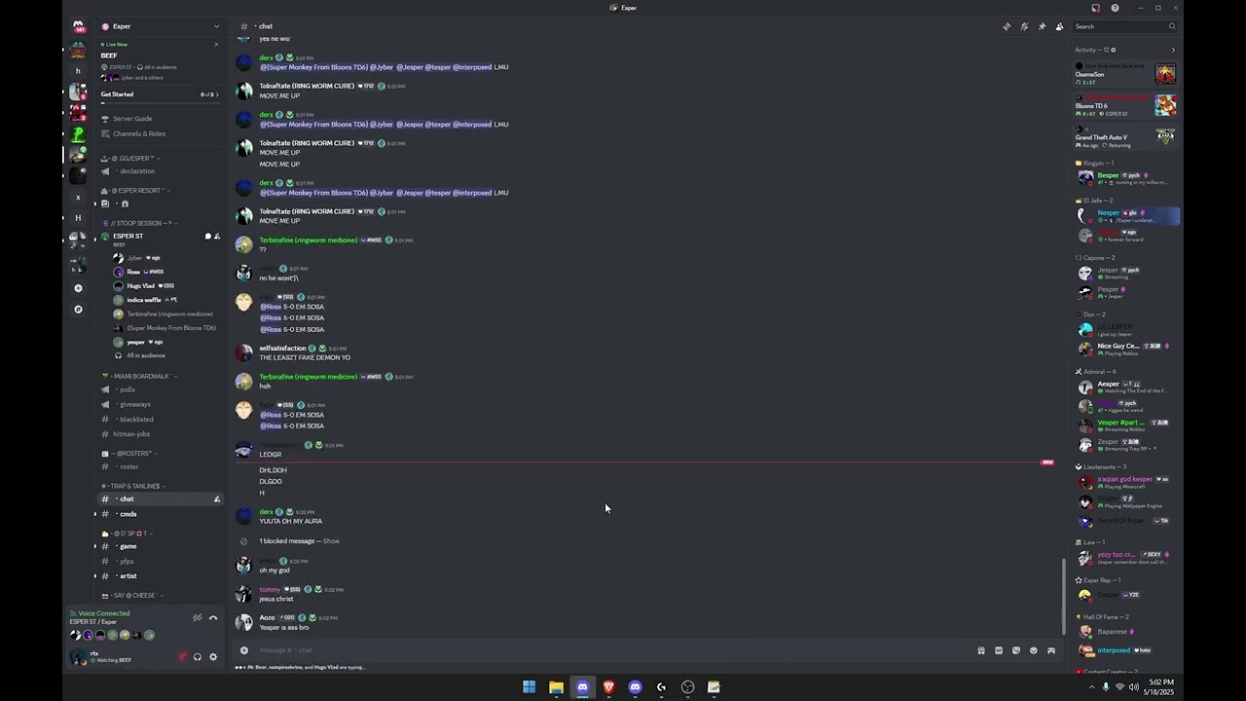Open the Esper server dropdown menu
The width and height of the screenshot is (1246, 701).
point(162,26)
